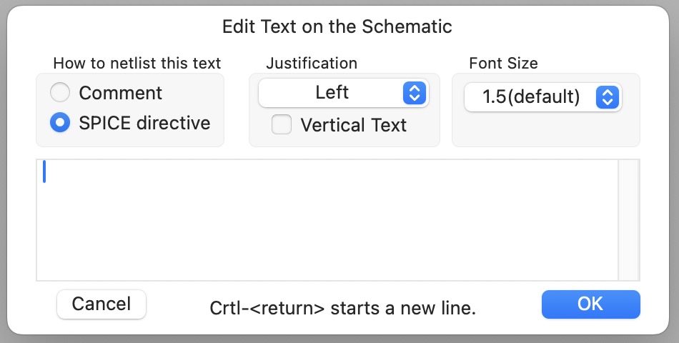Image resolution: width=679 pixels, height=343 pixels.
Task: Click the "Vertical Text" label text
Action: pos(353,125)
